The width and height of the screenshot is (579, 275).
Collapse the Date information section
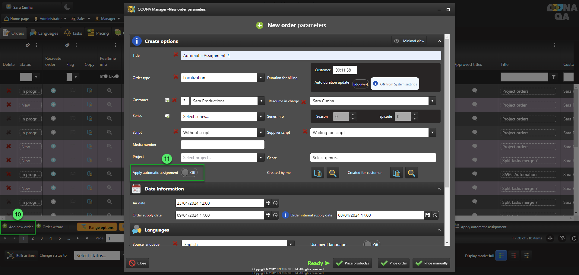tap(439, 189)
